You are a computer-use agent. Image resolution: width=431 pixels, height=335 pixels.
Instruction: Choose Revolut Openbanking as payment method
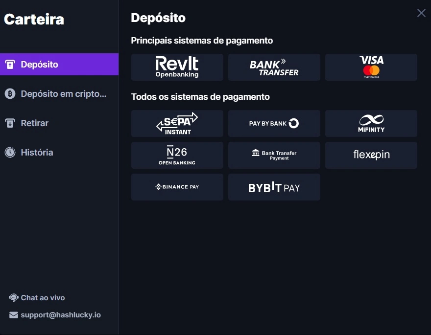pos(177,67)
